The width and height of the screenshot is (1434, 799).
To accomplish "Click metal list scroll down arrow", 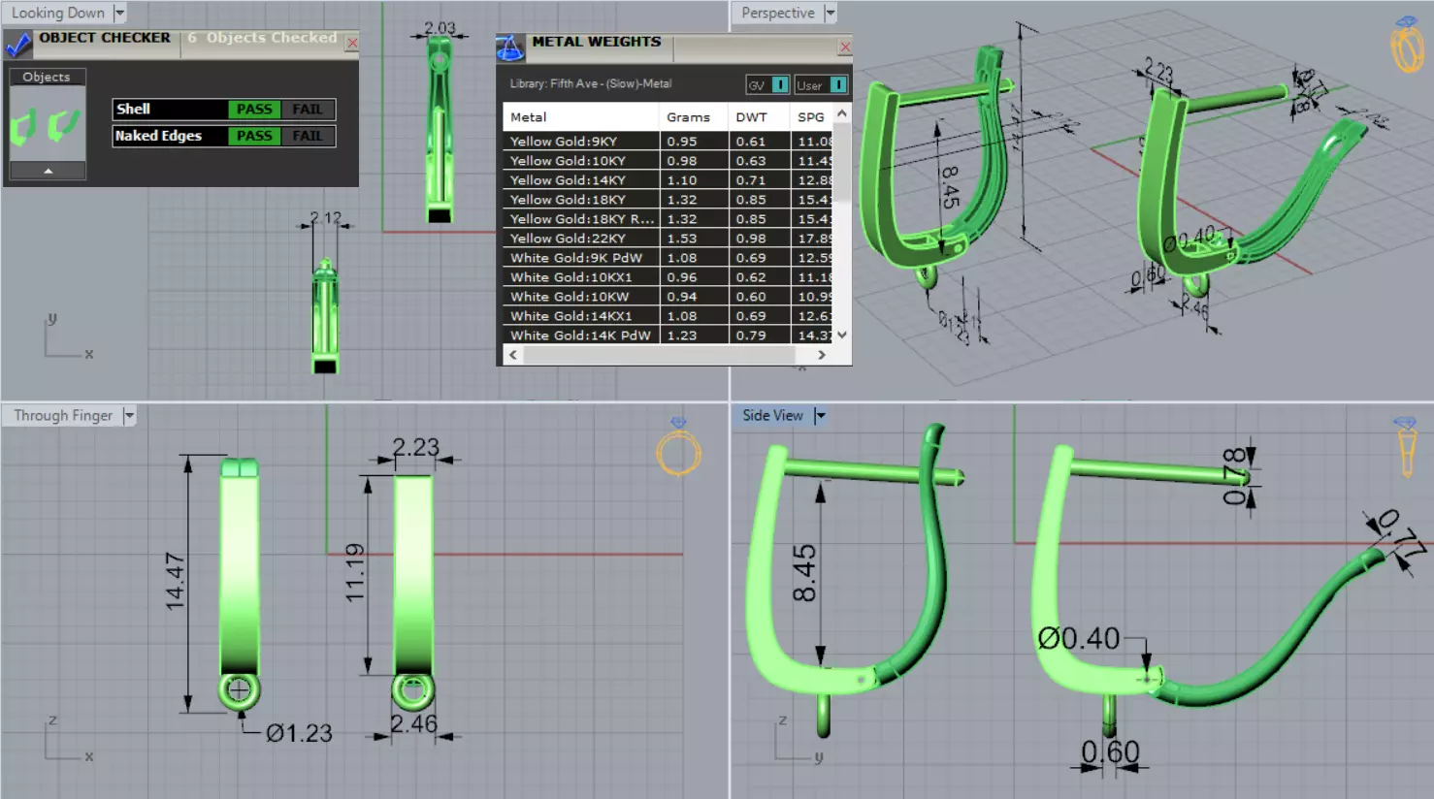I will pos(842,335).
